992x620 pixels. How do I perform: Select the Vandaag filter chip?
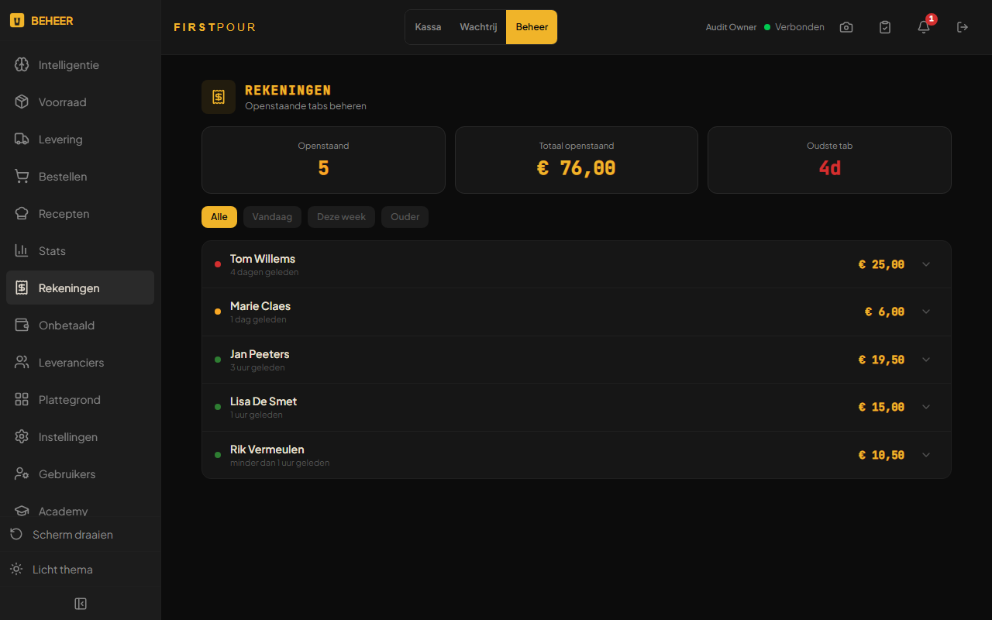tap(272, 217)
